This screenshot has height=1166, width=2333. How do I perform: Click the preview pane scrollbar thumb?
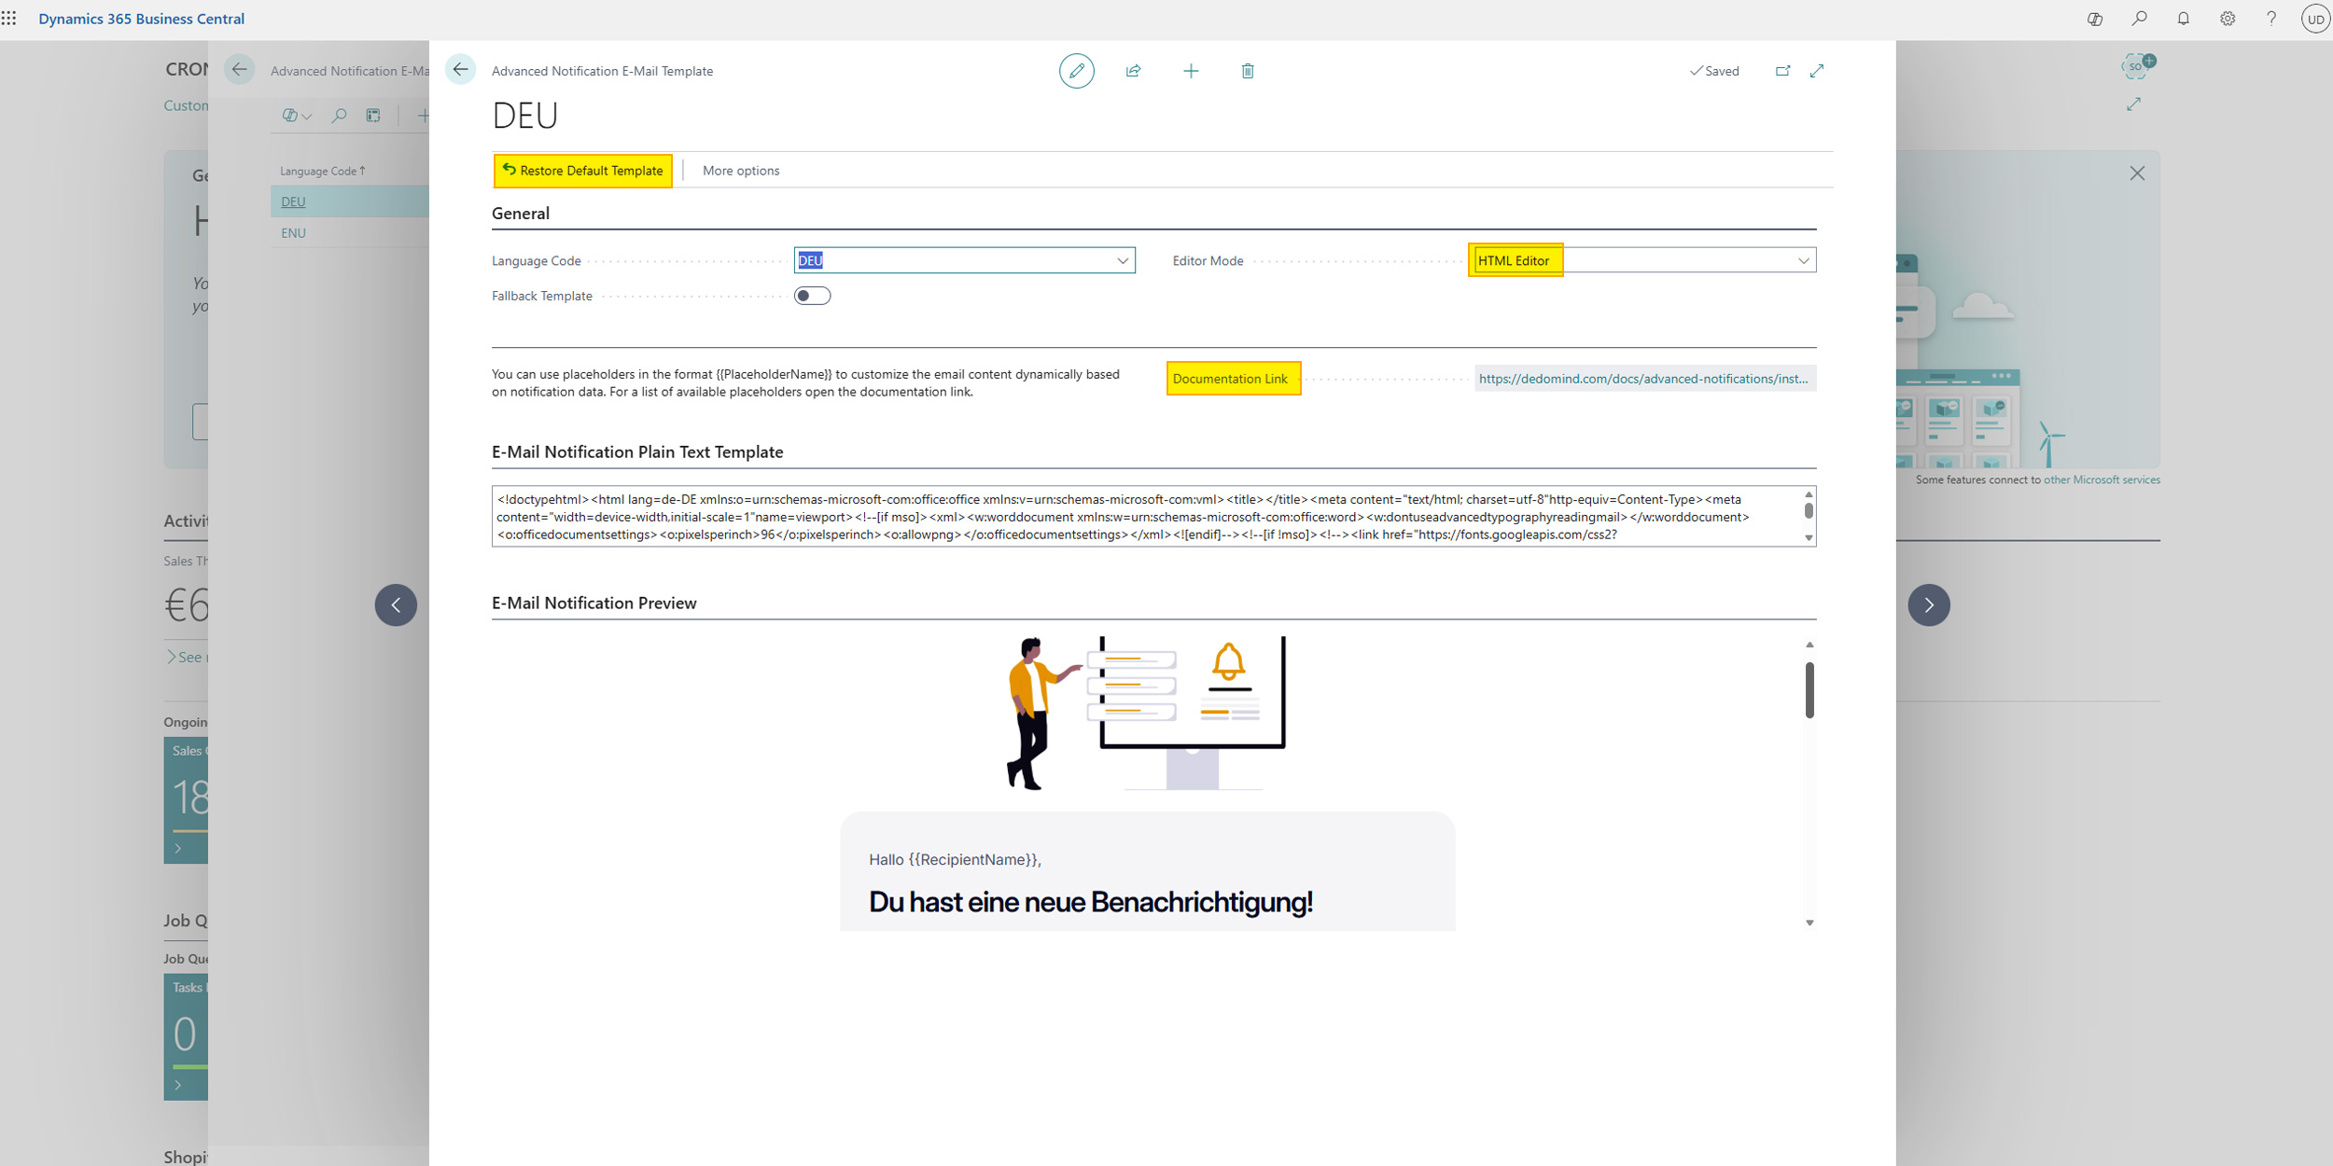click(x=1809, y=690)
